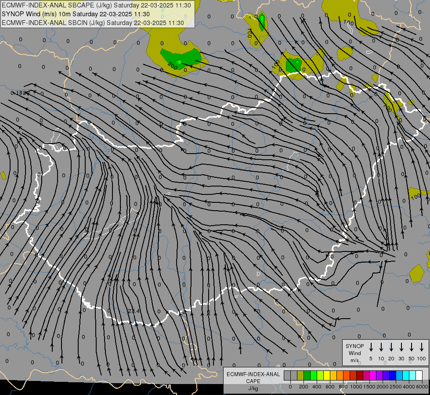This screenshot has height=395, width=430.
Task: Click the m/s unit in wind legend
Action: click(x=354, y=360)
